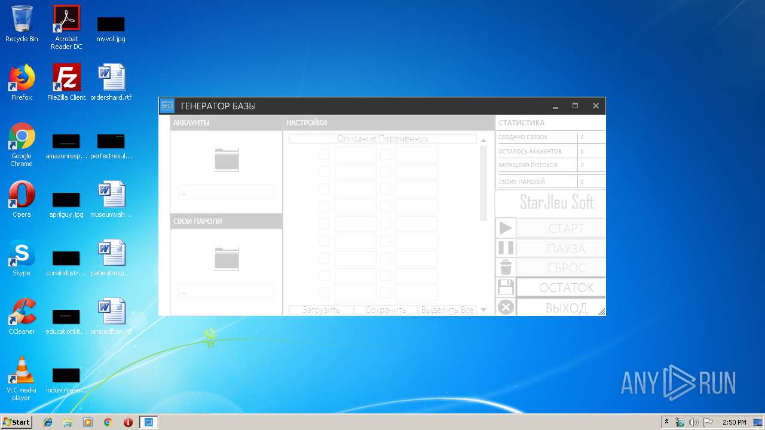Click the accounts file path field
This screenshot has width=765, height=430.
(225, 192)
